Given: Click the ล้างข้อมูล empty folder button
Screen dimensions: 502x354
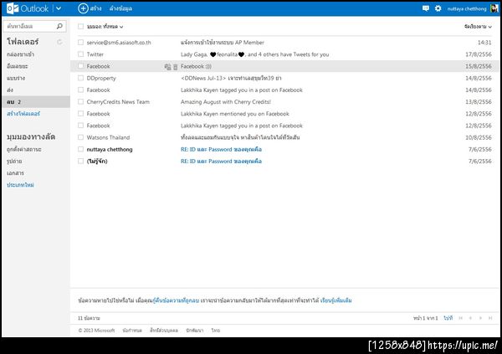Looking at the screenshot, I should (120, 8).
